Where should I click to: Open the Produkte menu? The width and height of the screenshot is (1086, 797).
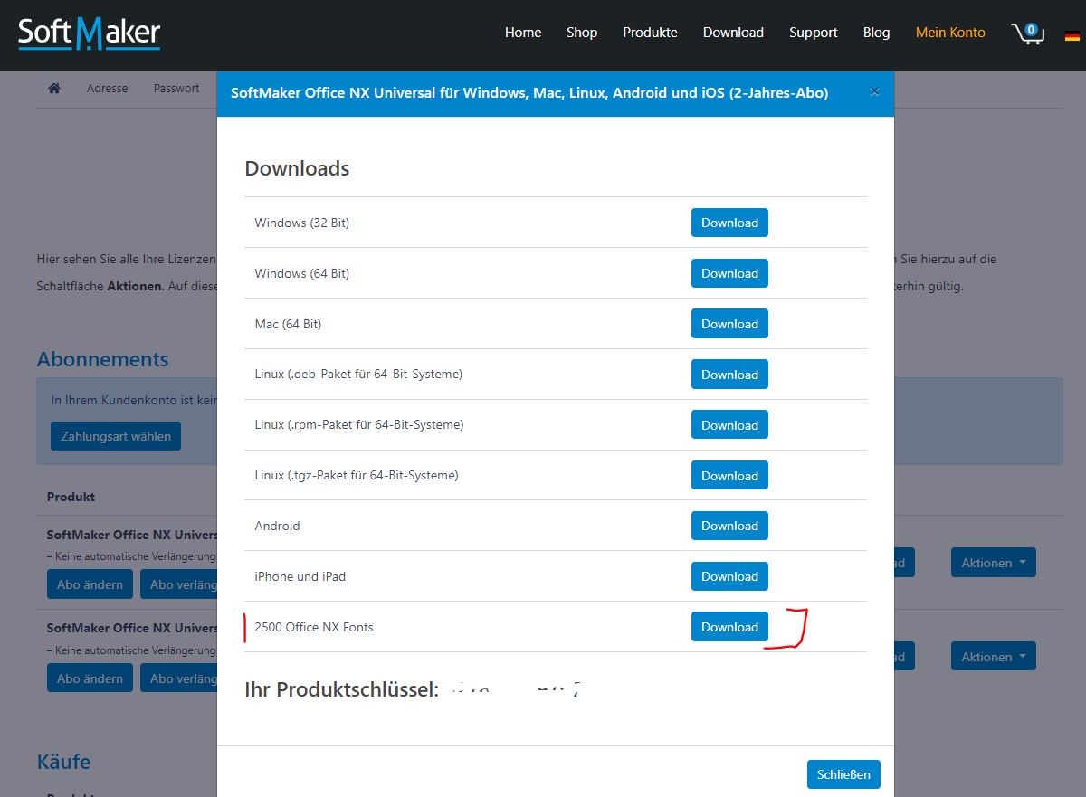[x=650, y=33]
